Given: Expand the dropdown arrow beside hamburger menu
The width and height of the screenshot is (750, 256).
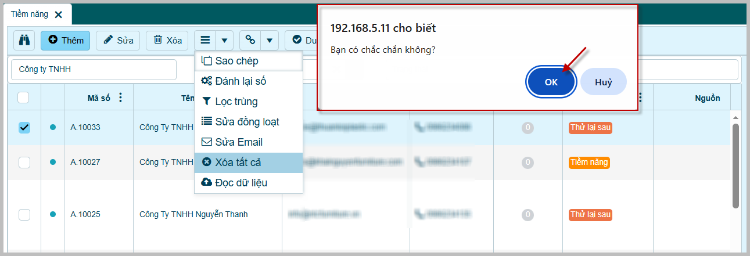Looking at the screenshot, I should pos(224,40).
